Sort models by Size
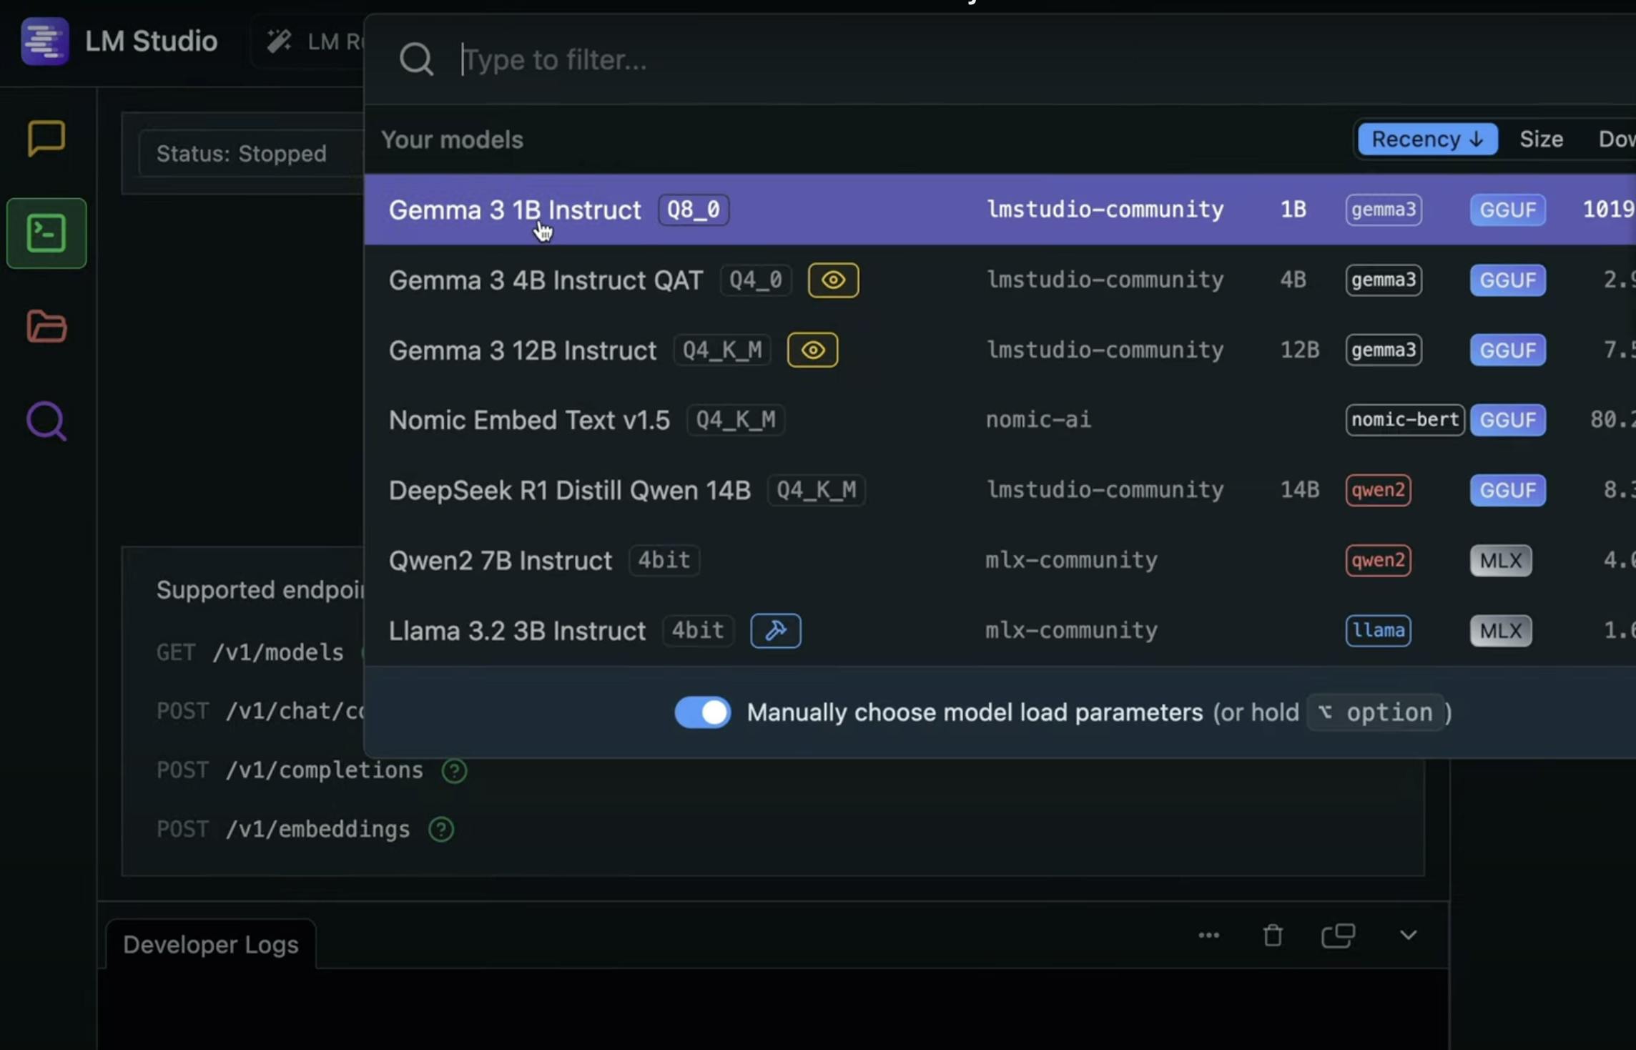The image size is (1636, 1050). [x=1541, y=139]
